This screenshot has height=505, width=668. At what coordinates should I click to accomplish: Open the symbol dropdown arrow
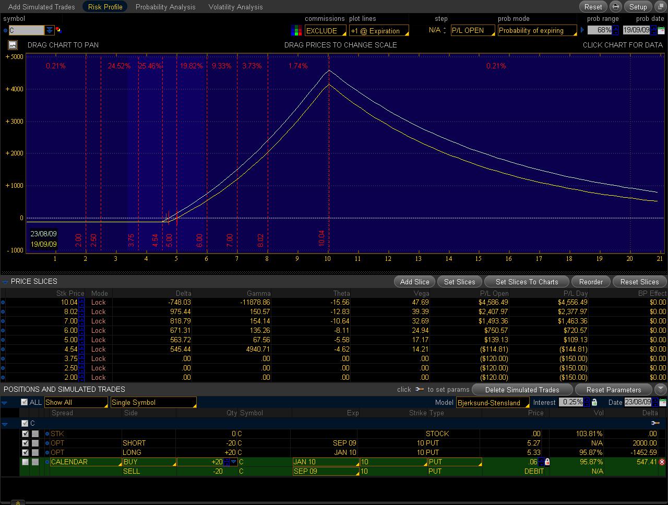(49, 30)
